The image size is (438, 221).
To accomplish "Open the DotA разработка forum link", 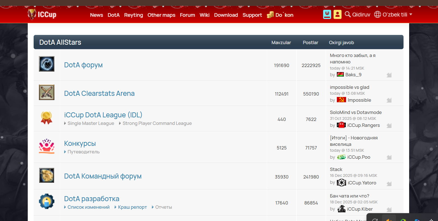I will (x=92, y=199).
